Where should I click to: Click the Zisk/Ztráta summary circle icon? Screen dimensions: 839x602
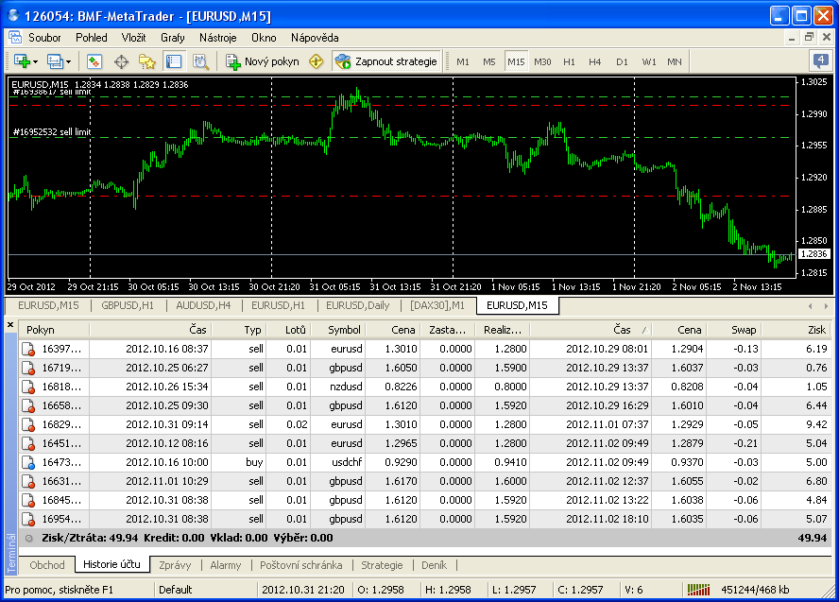coord(29,539)
